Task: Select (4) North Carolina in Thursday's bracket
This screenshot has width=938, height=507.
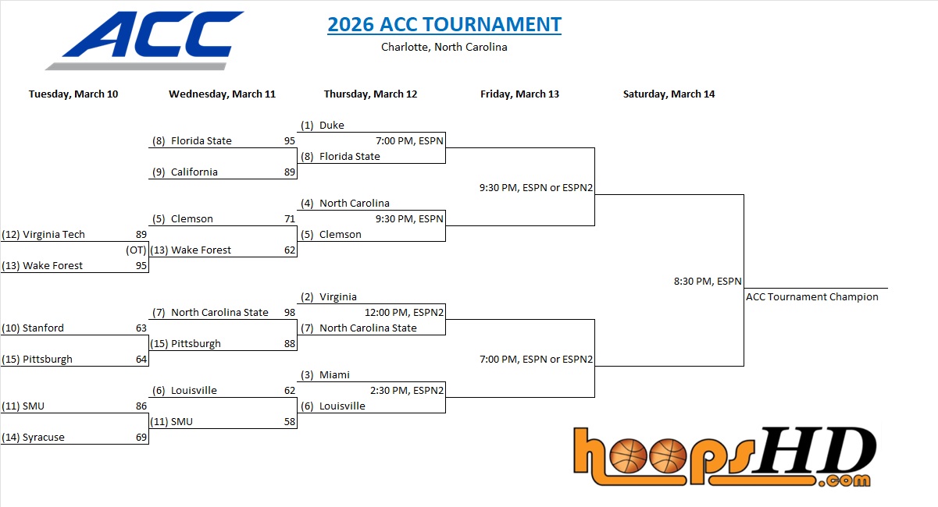Action: coord(345,204)
